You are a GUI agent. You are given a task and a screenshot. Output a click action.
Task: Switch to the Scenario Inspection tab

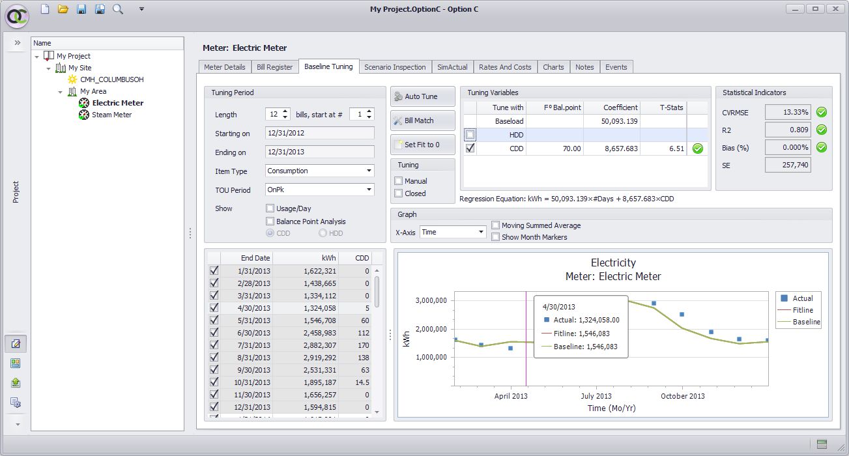(x=395, y=67)
